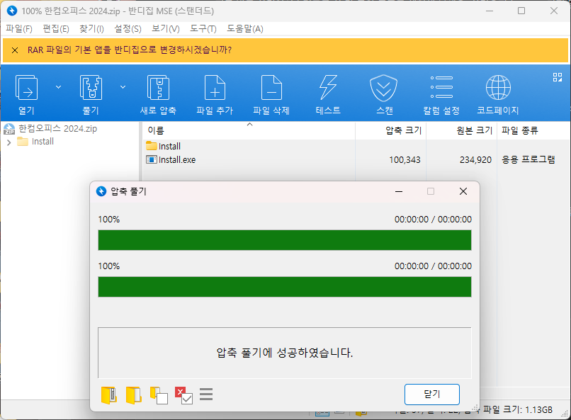Click the lower extraction progress bar
Image resolution: width=571 pixels, height=420 pixels.
pos(284,287)
